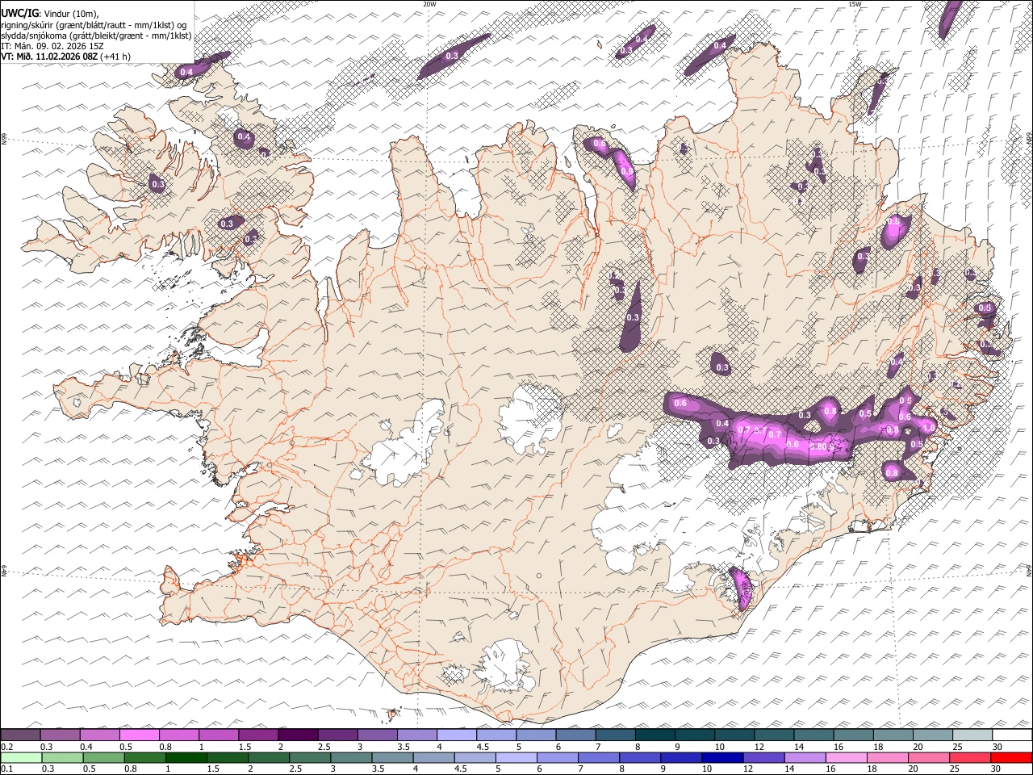Viewport: 1033px width, 775px height.
Task: Click the lavender 4 swatch in the upper legend row
Action: tap(455, 735)
